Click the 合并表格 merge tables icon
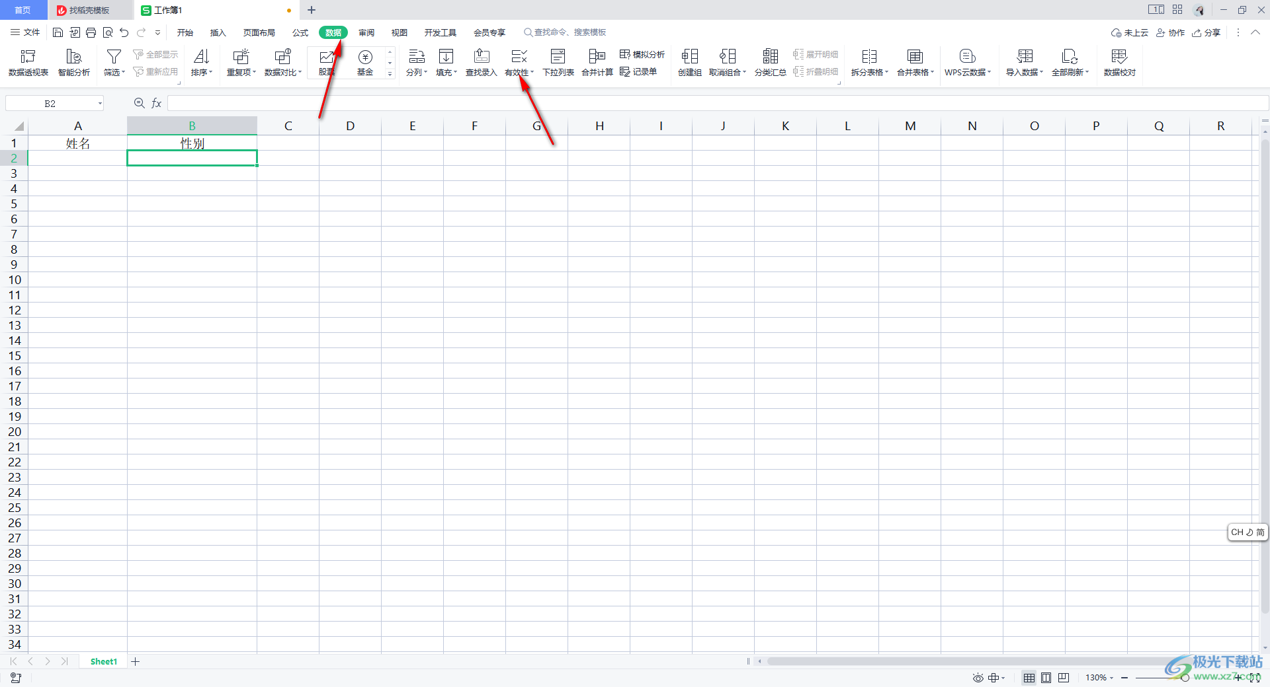 tap(915, 57)
